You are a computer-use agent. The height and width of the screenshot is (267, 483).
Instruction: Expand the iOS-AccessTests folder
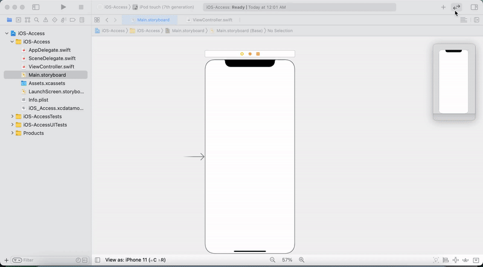12,117
